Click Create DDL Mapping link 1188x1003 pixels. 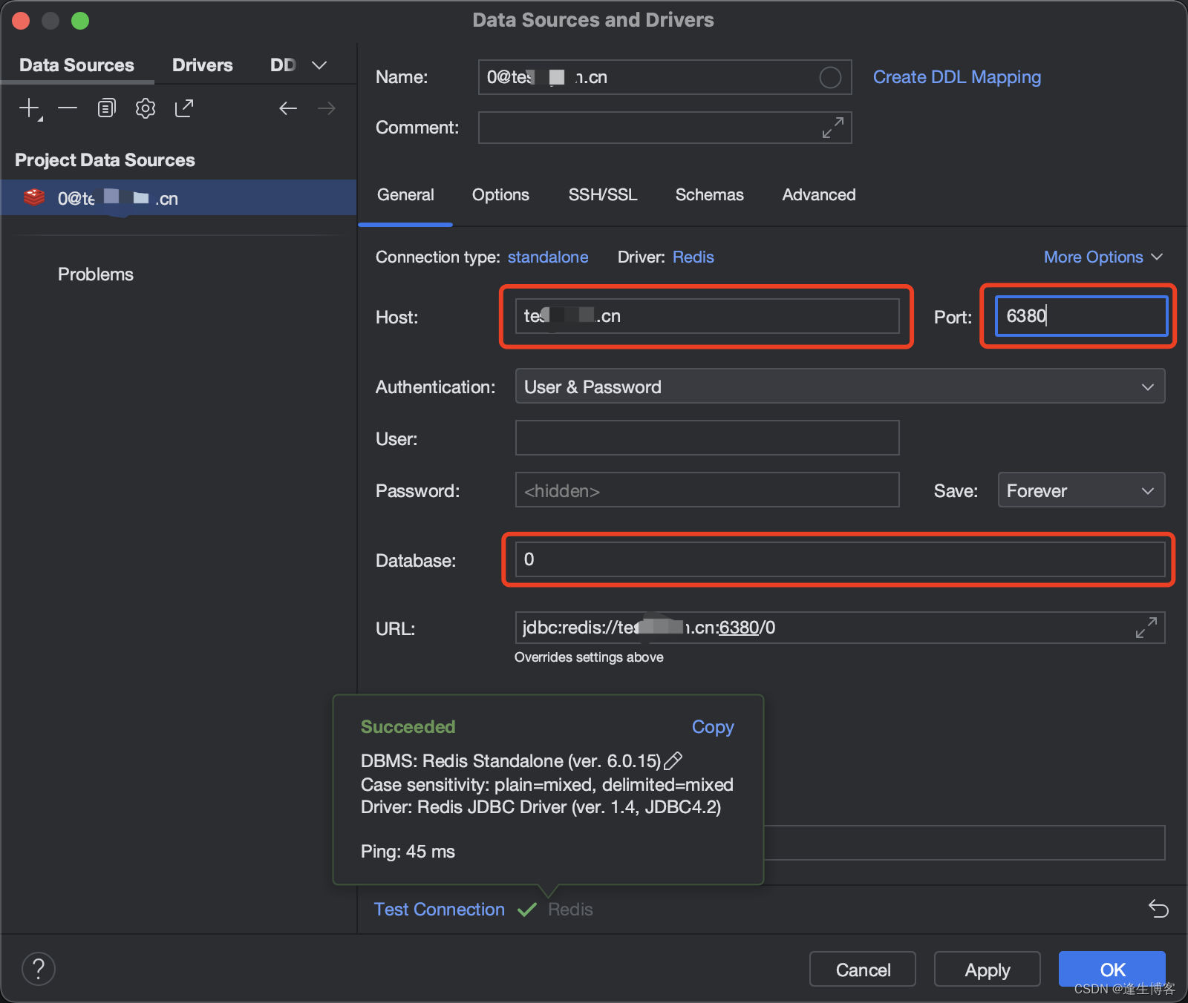pos(957,77)
